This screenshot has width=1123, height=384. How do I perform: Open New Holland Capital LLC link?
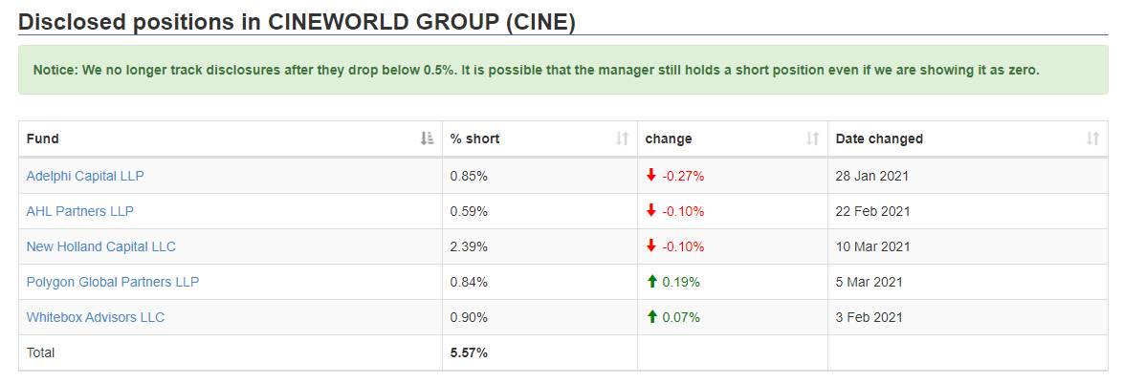click(101, 246)
